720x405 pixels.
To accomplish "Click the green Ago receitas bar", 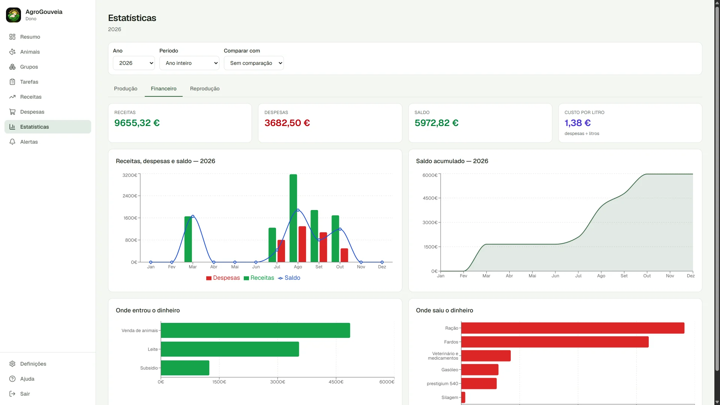I will tap(293, 218).
